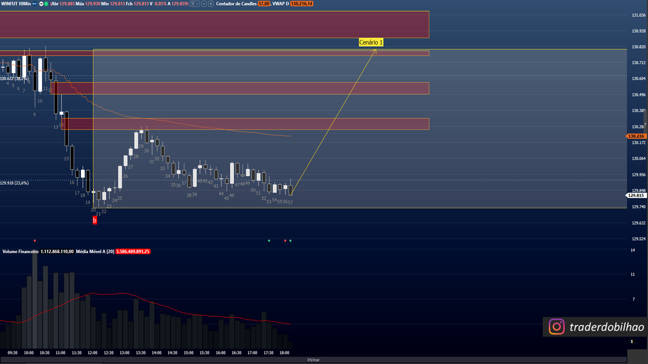Viewport: 648px width, 364px height.
Task: Click the 15:00 time axis label
Action: pos(188,353)
